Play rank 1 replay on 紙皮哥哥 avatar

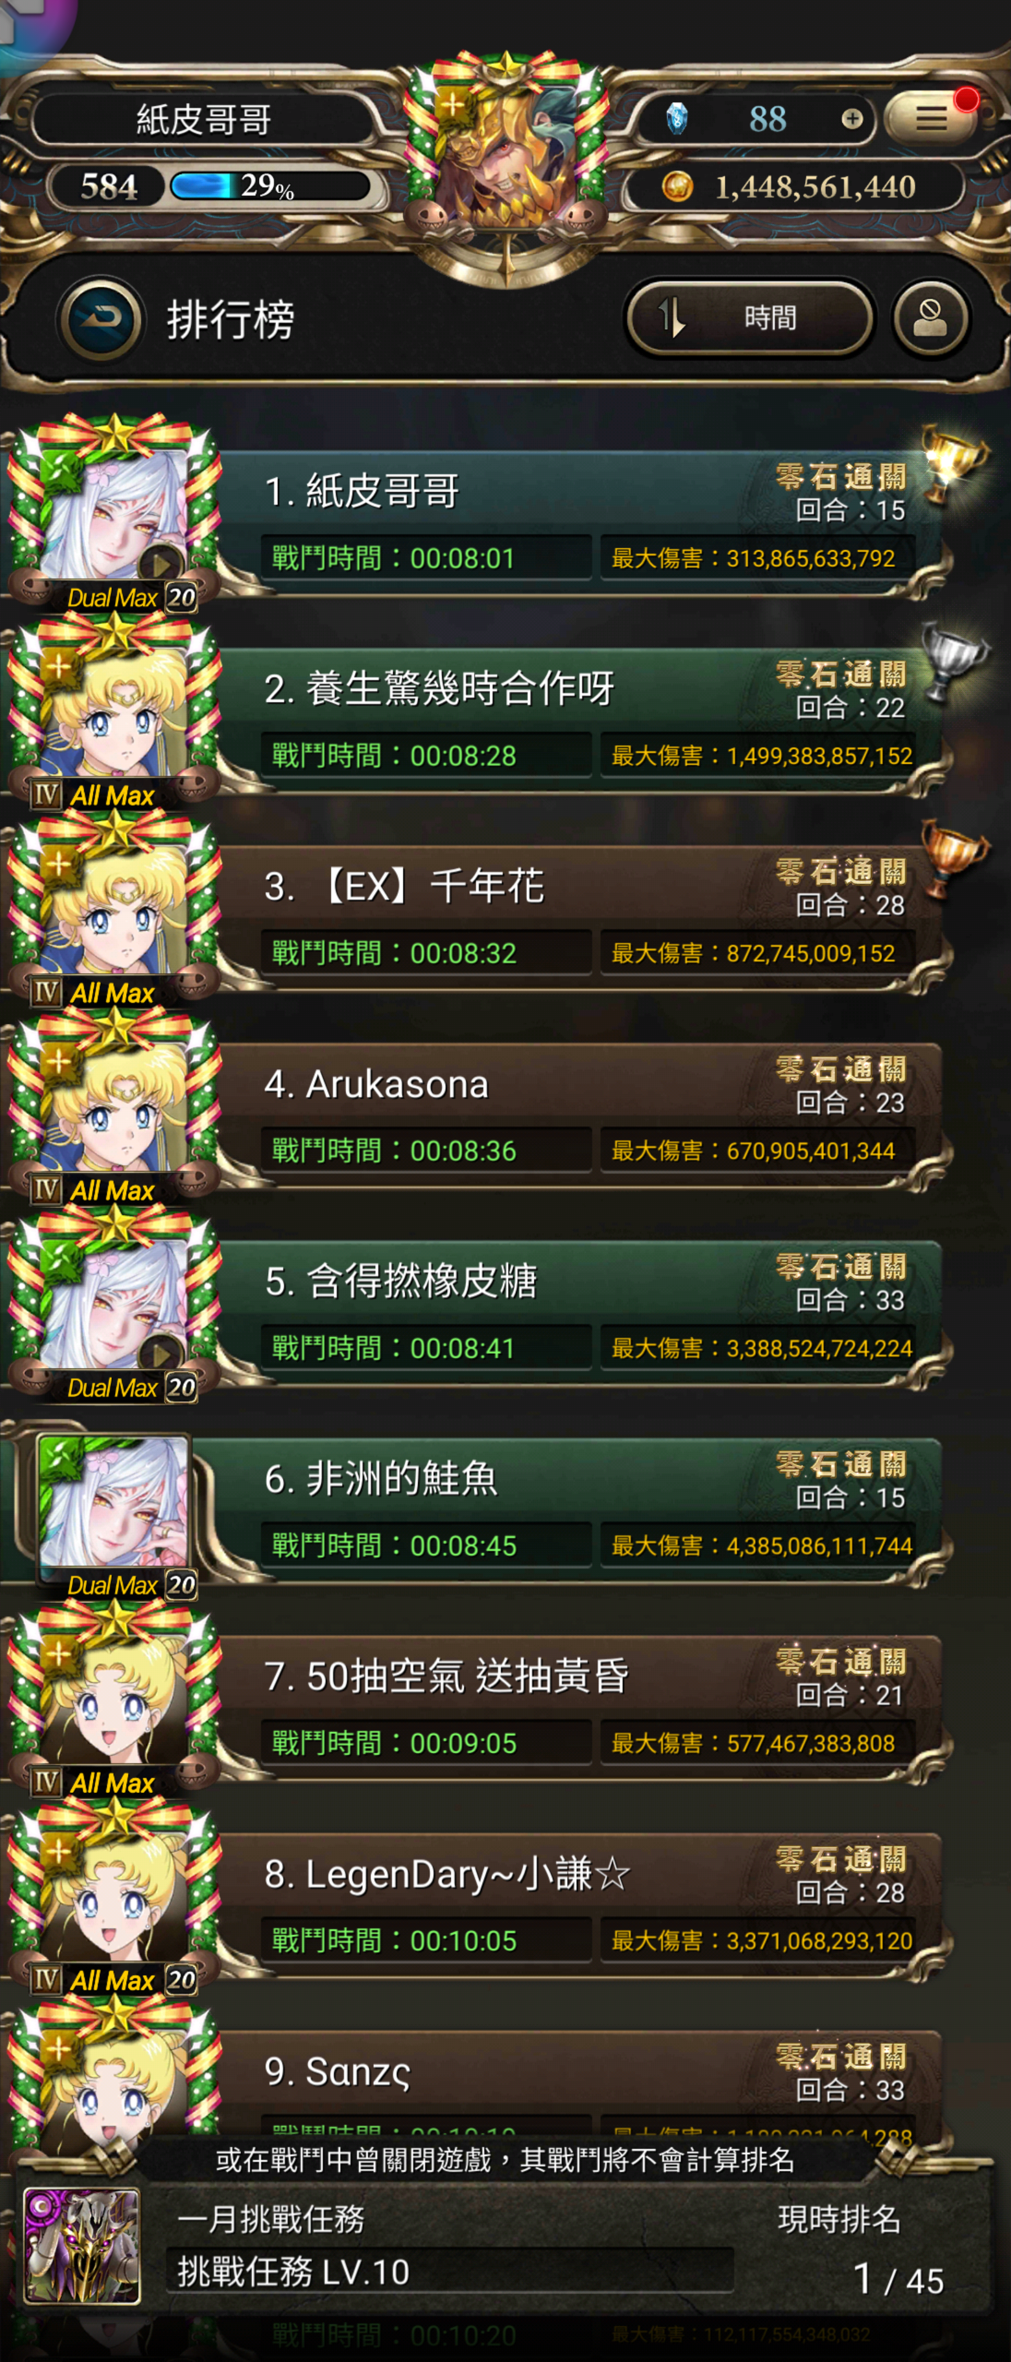pos(161,565)
